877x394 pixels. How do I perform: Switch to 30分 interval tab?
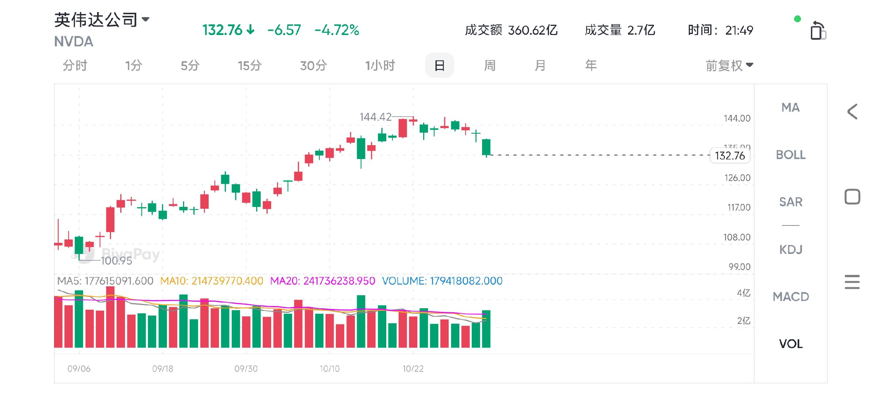[x=314, y=66]
